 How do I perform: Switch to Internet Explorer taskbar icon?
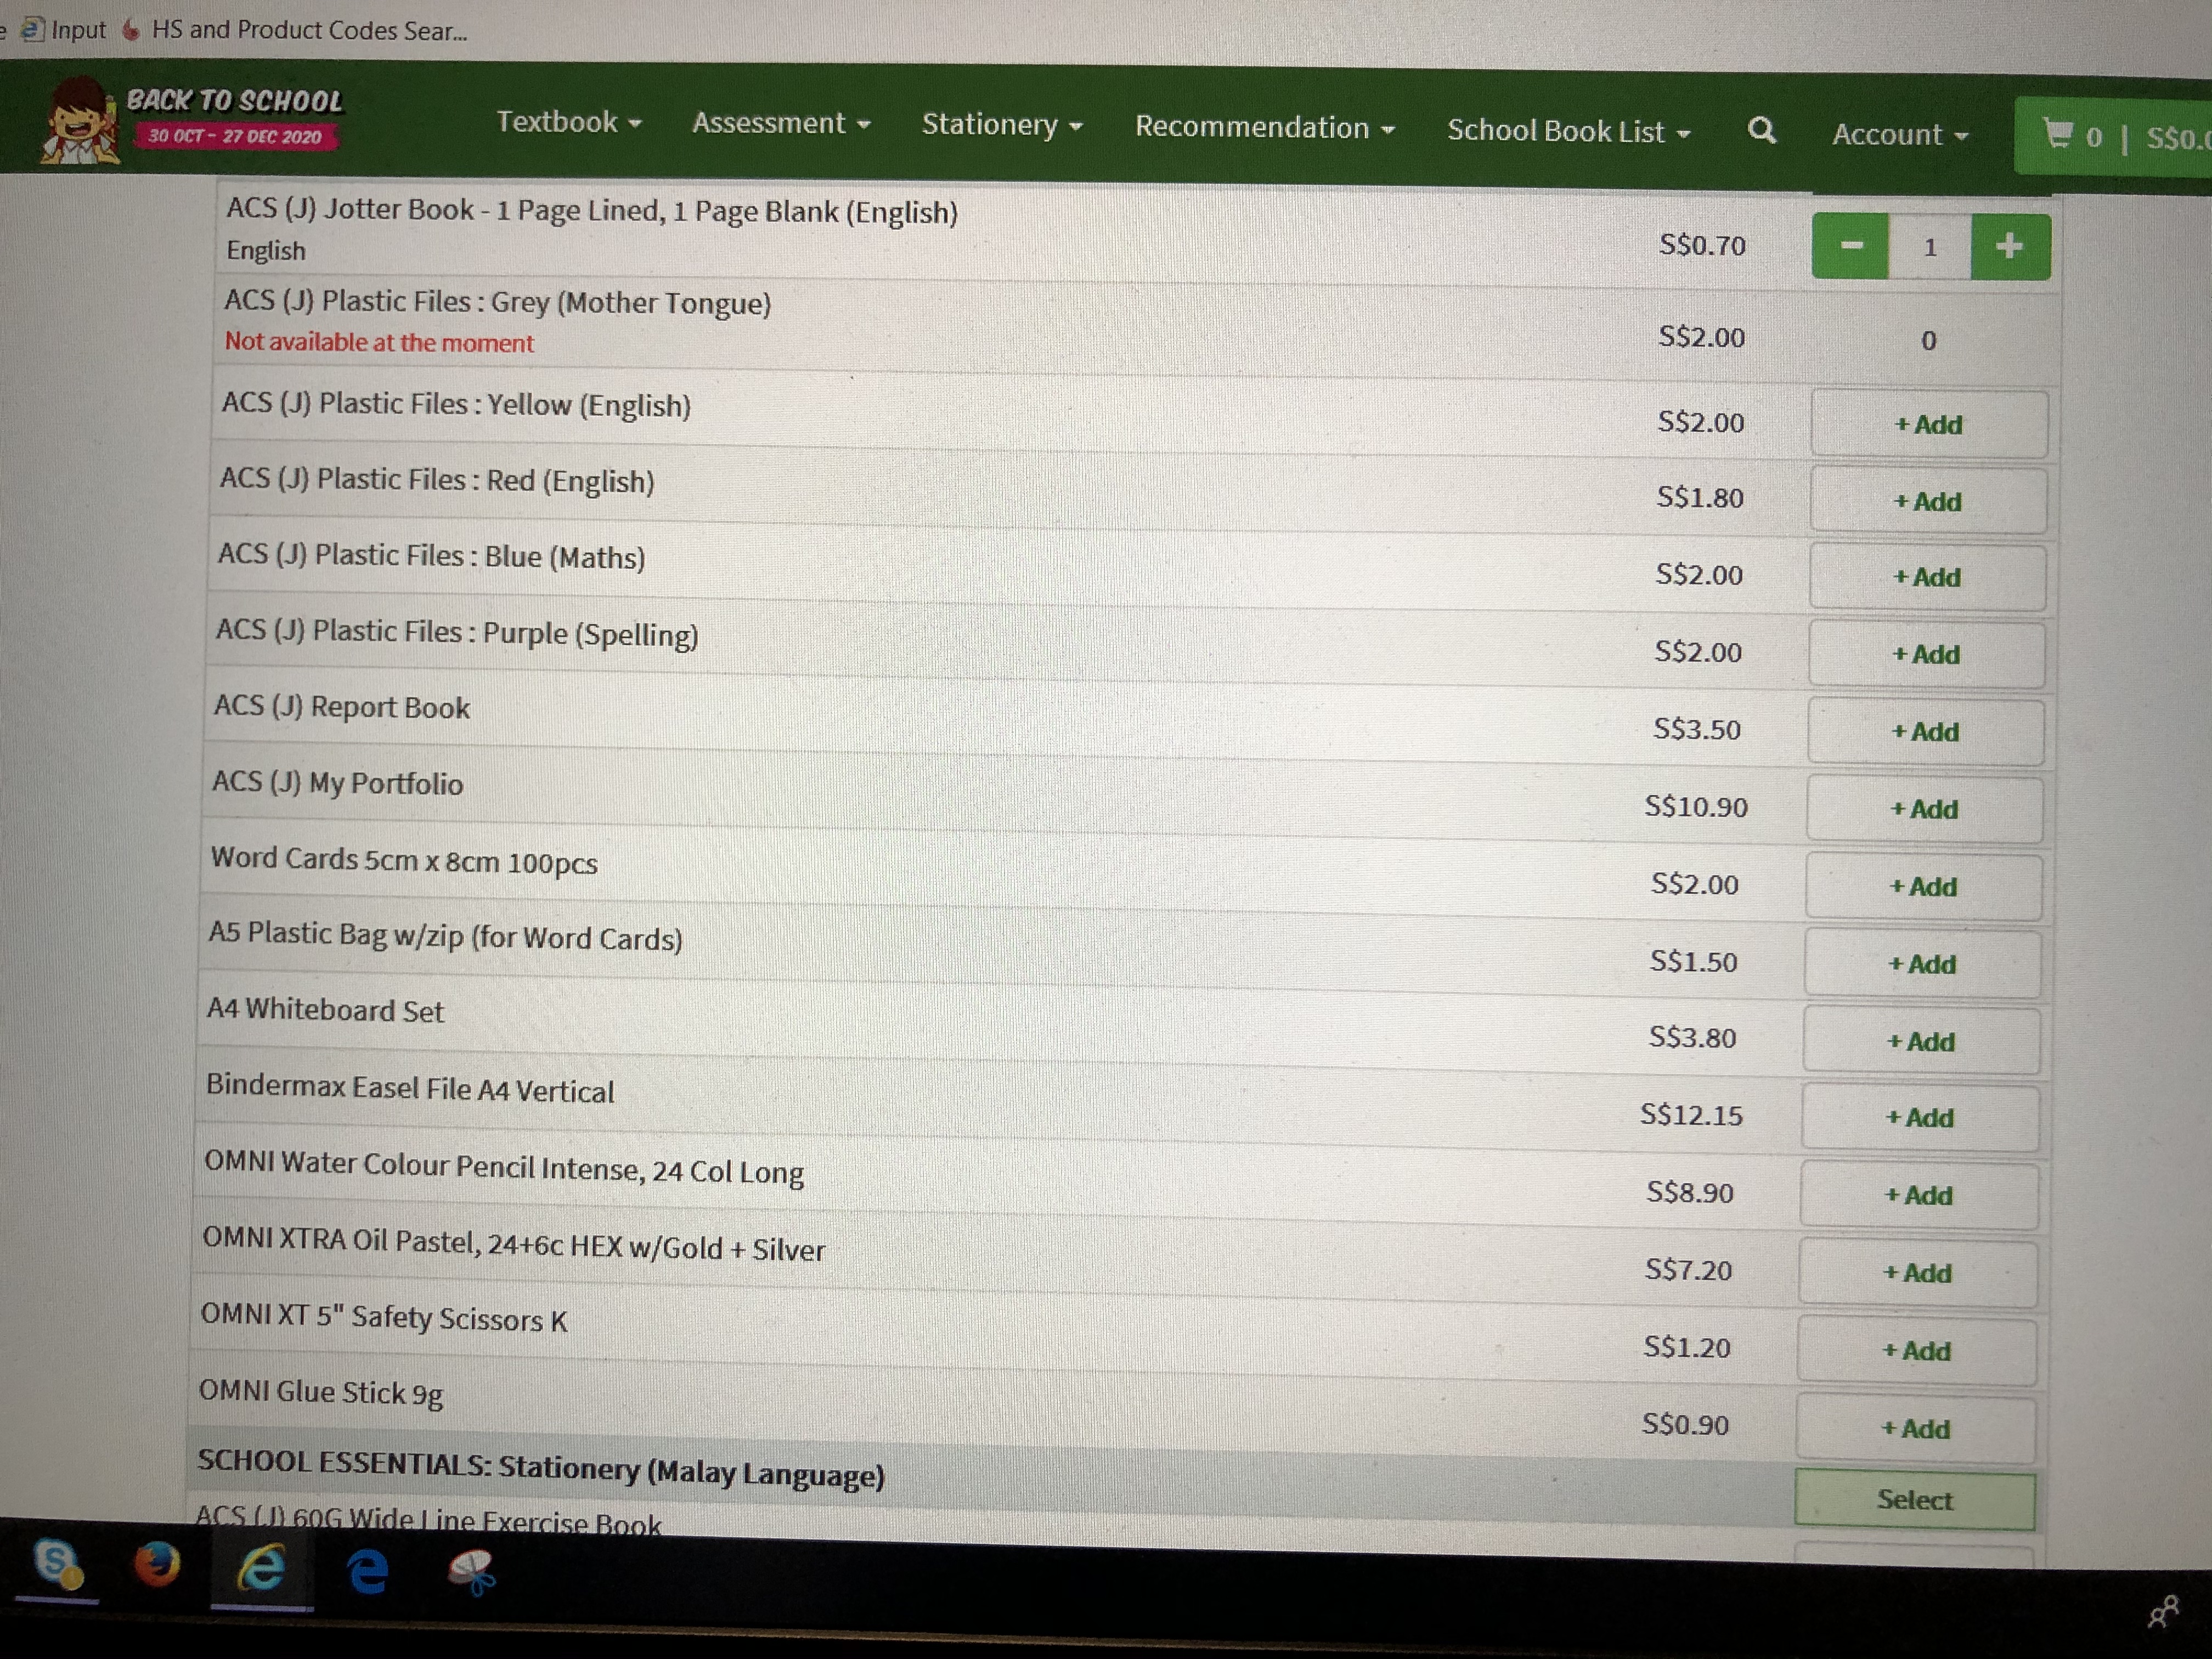[x=262, y=1567]
